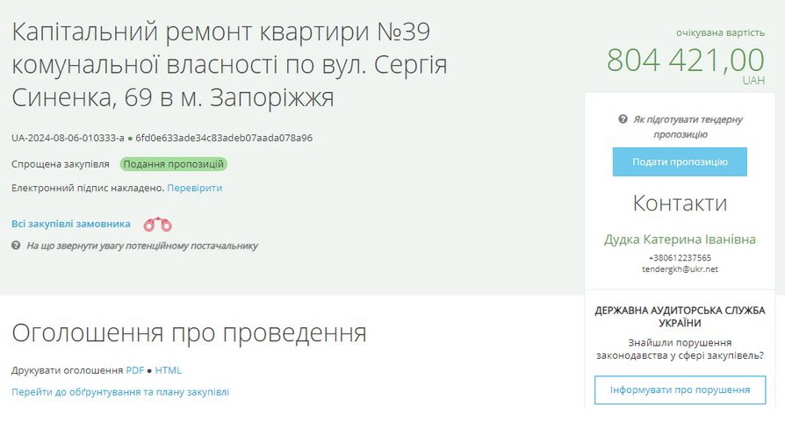Click the 'Подання пропозицій' status badge

pos(174,164)
